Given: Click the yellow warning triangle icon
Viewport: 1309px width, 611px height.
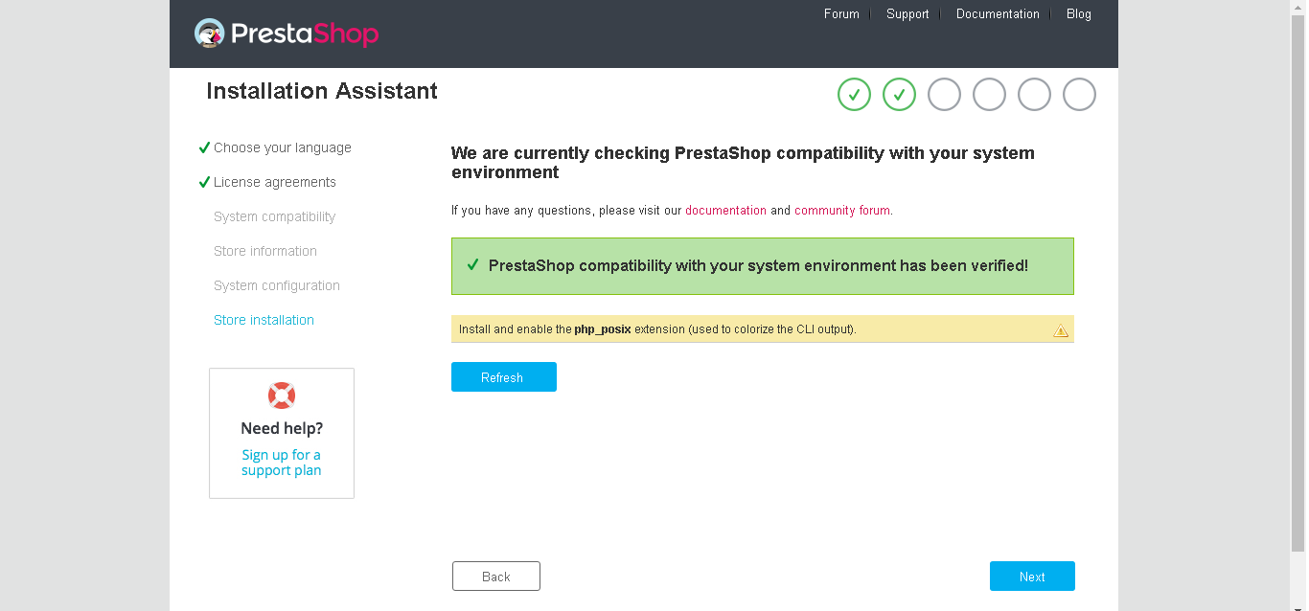Looking at the screenshot, I should 1061,330.
